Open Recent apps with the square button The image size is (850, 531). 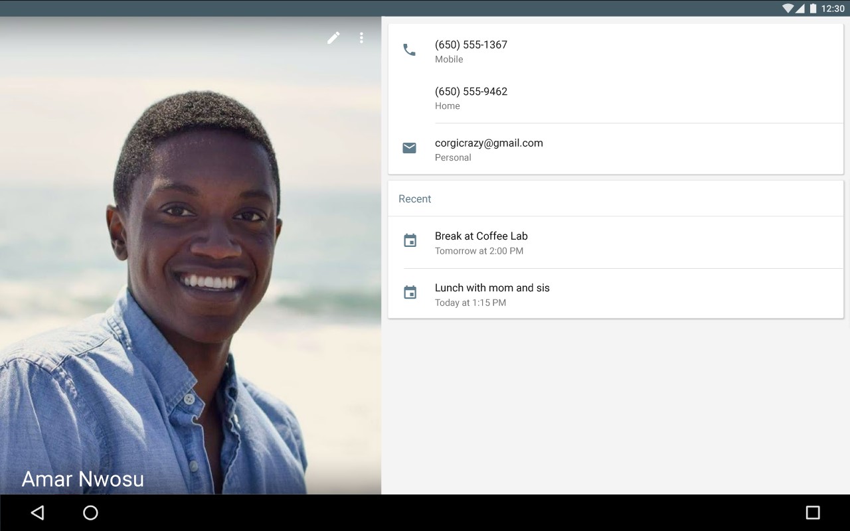coord(813,512)
